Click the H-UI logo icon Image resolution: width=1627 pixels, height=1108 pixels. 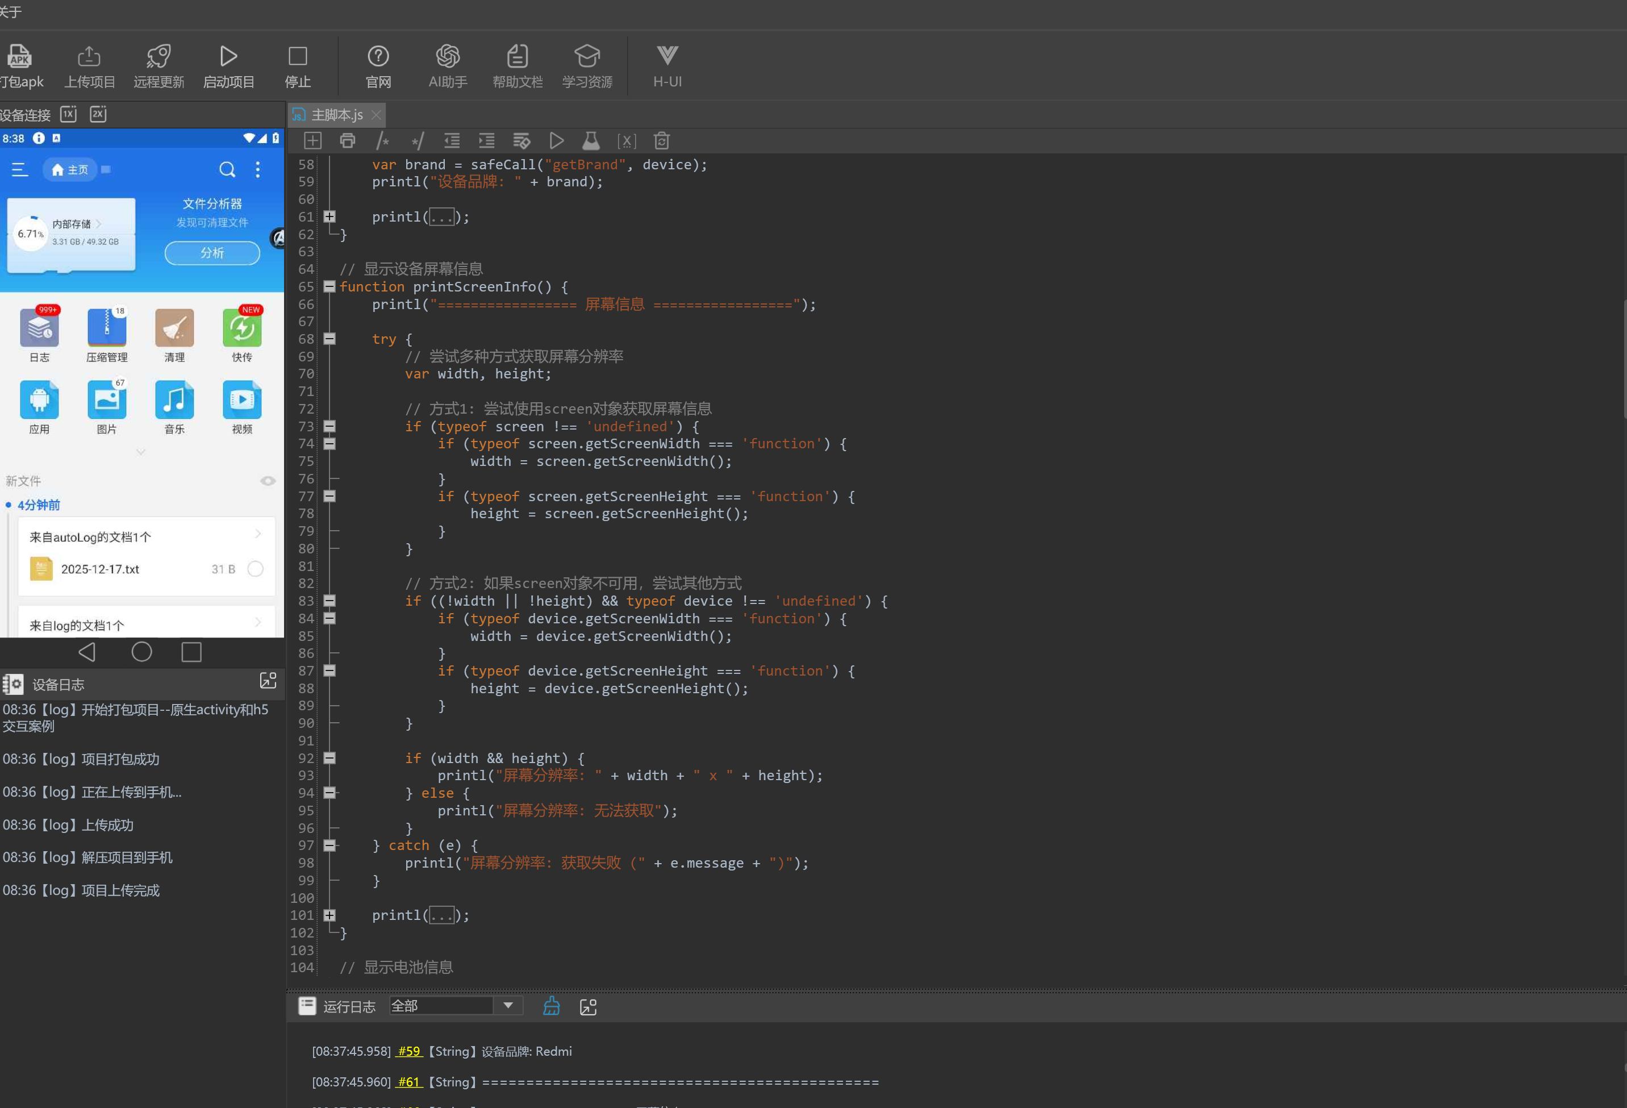666,56
